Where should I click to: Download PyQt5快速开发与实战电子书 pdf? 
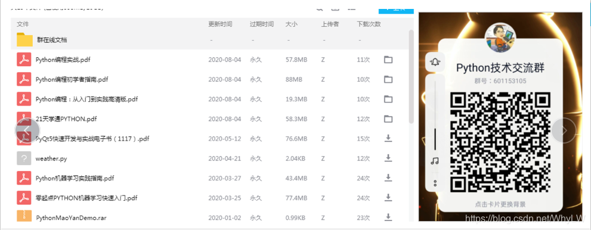(388, 138)
